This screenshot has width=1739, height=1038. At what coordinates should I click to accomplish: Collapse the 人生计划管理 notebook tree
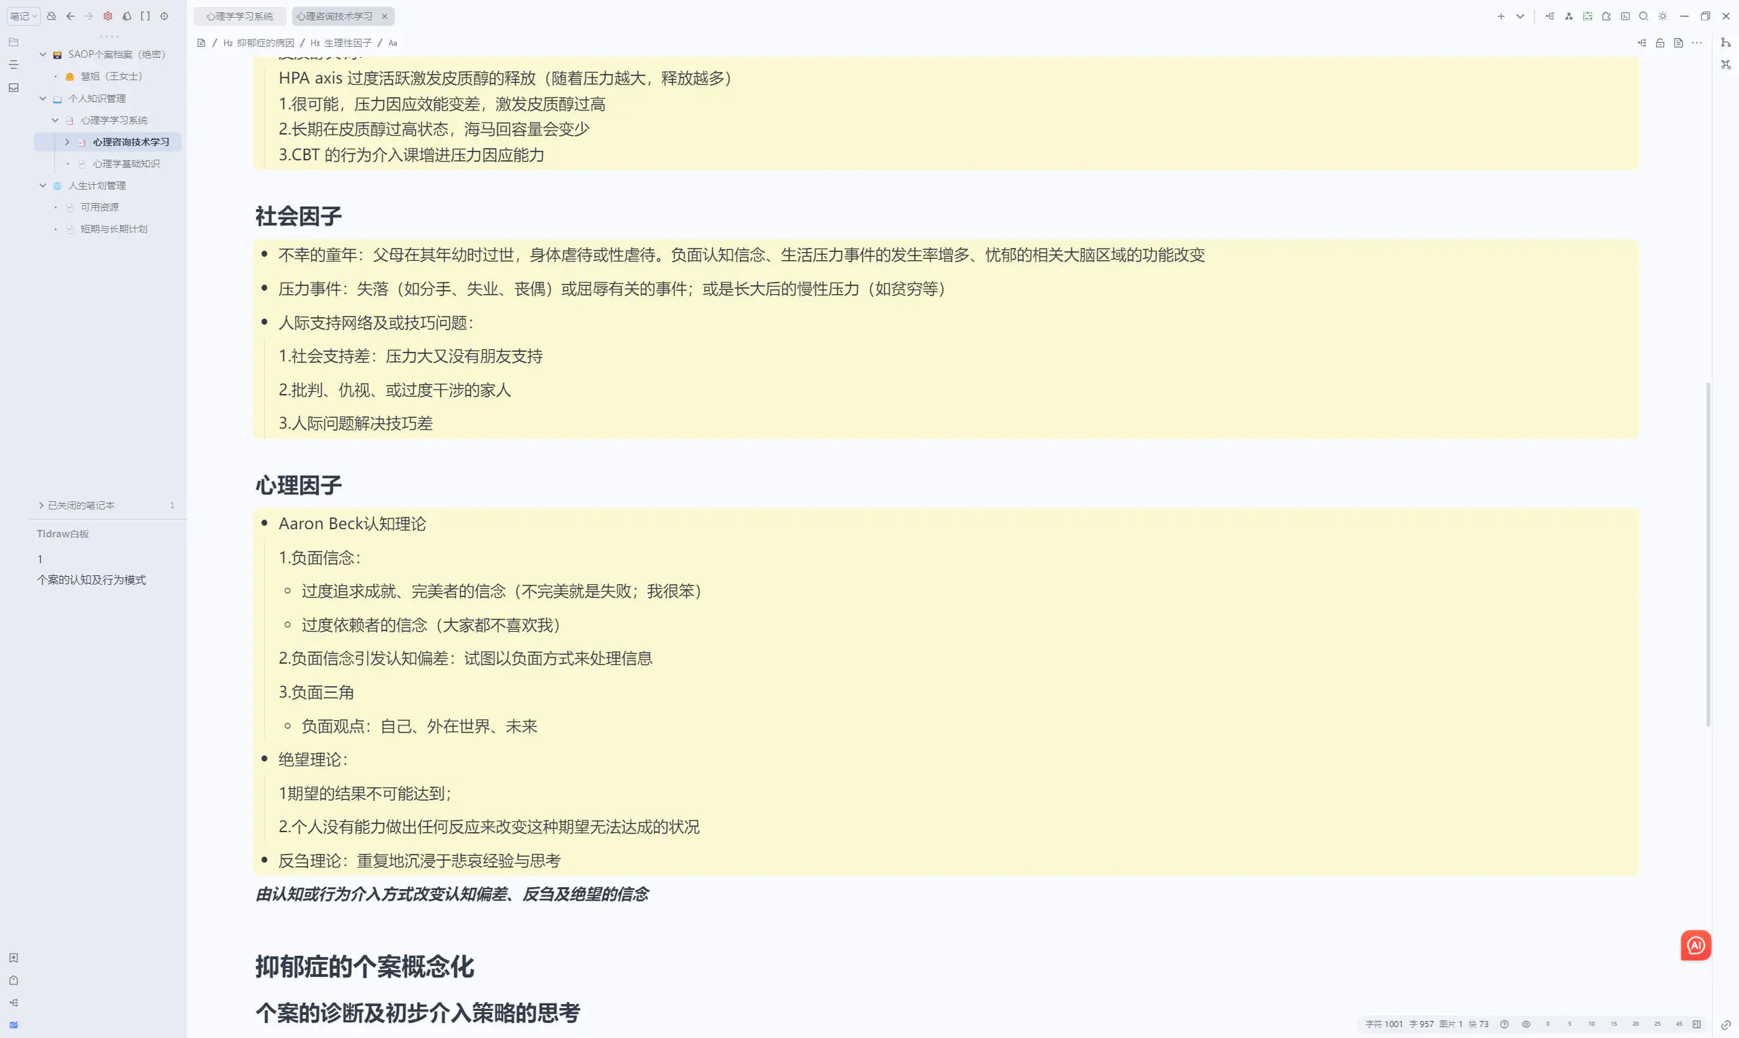(43, 185)
